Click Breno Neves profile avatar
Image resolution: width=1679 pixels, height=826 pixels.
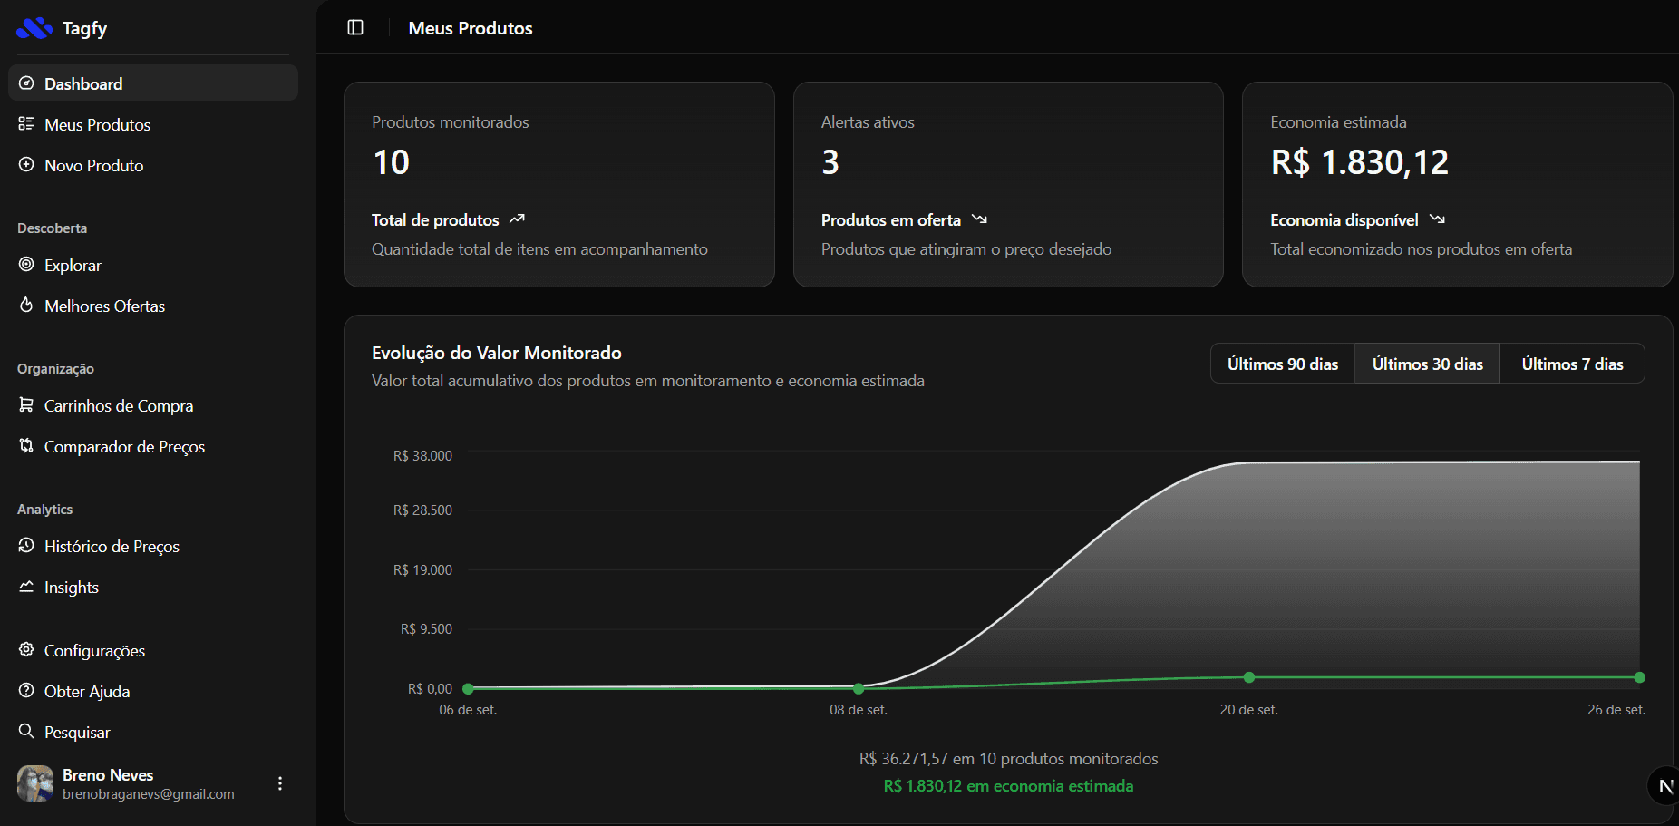(x=35, y=783)
